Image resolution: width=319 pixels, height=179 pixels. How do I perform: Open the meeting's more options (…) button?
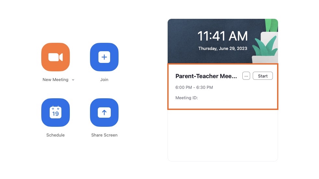click(x=246, y=76)
